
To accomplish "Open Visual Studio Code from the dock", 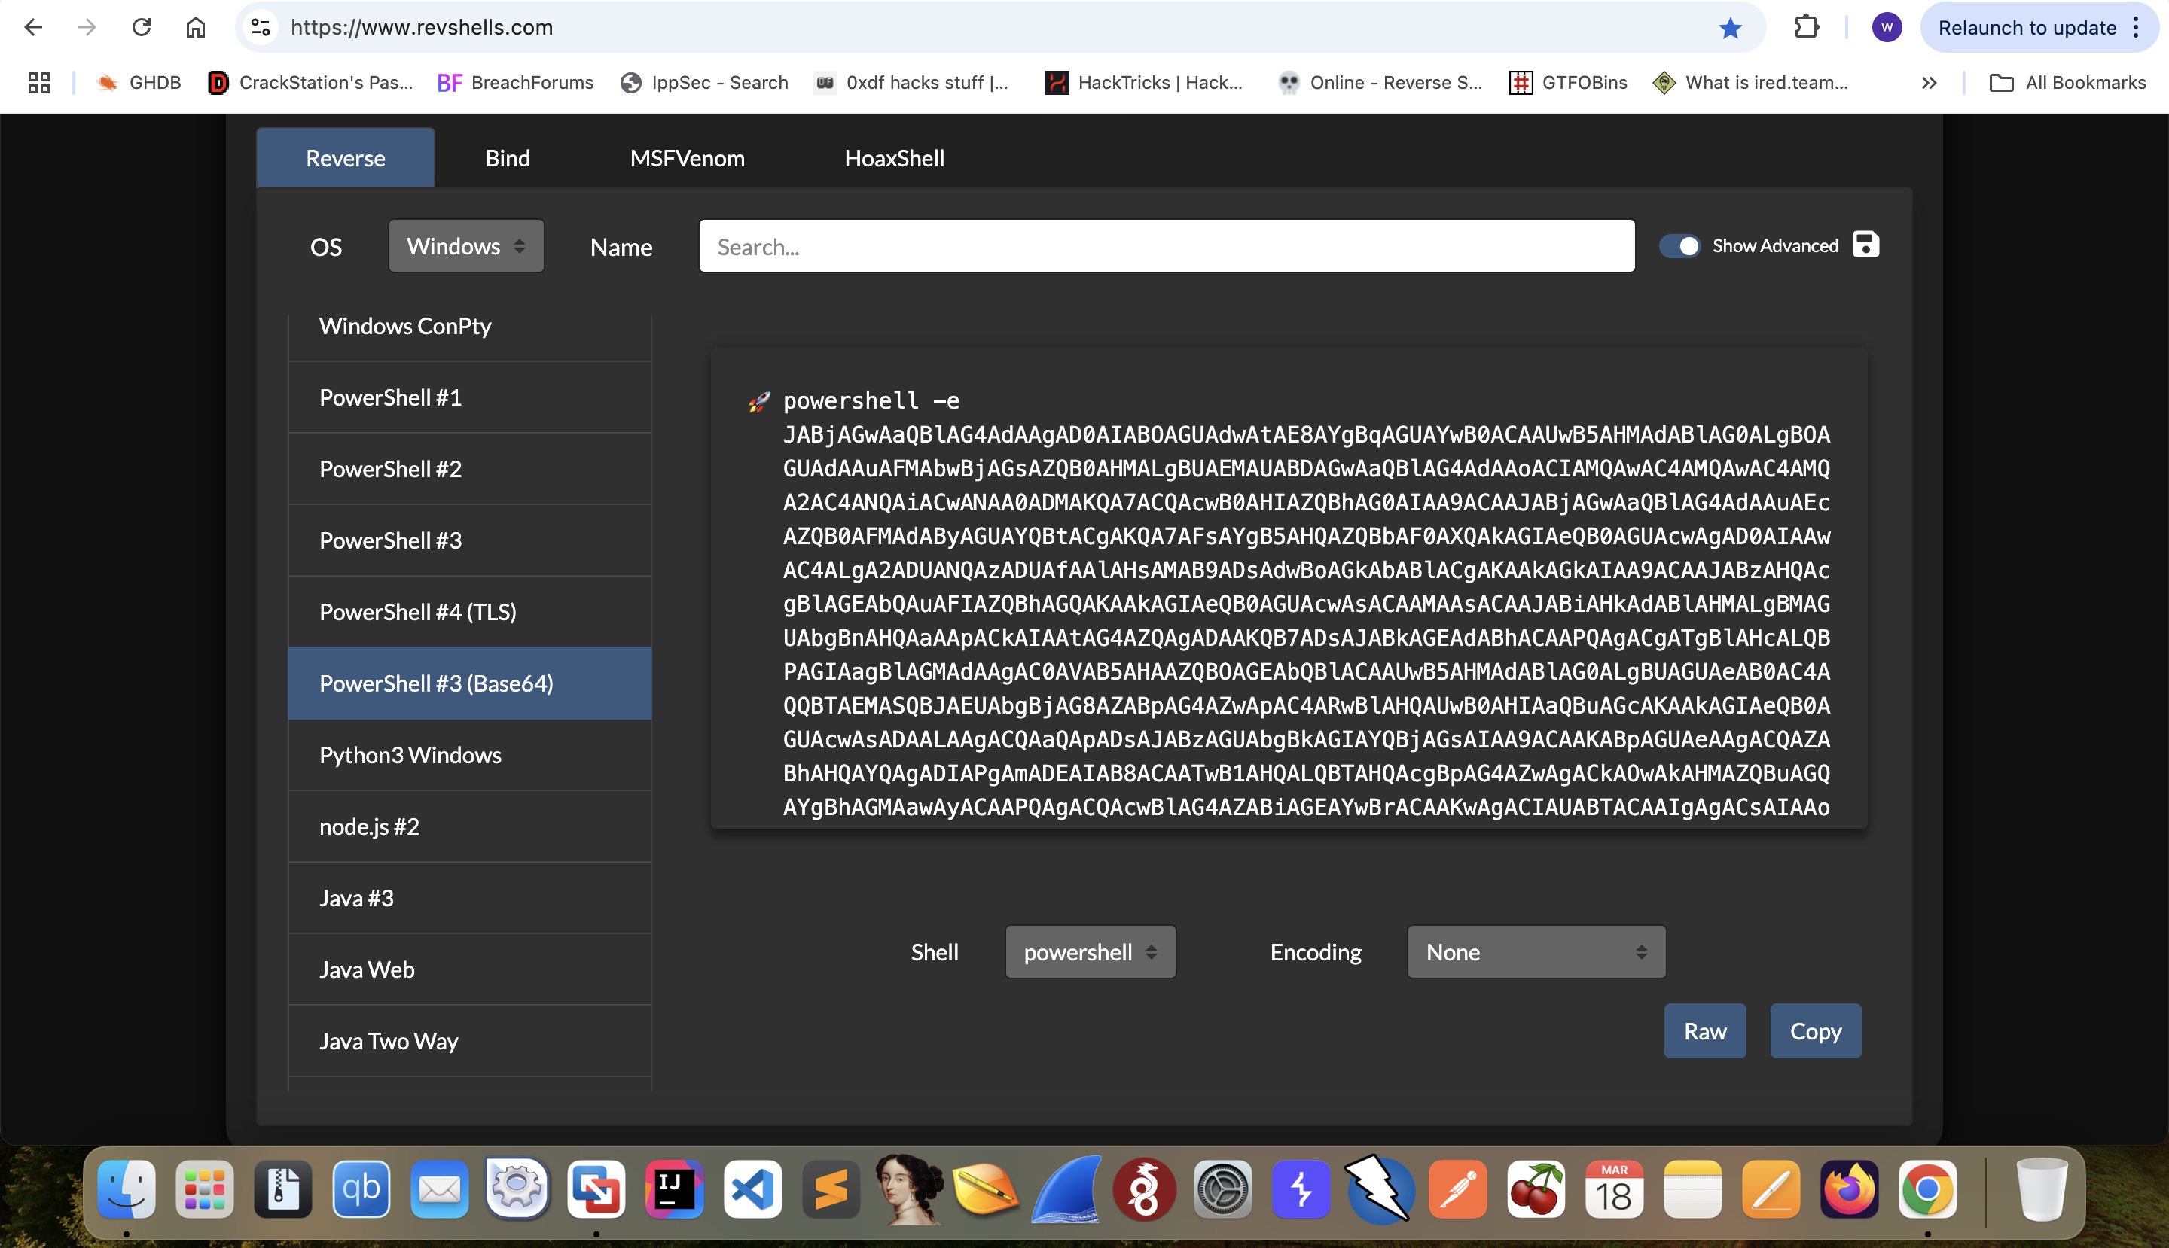I will point(752,1190).
